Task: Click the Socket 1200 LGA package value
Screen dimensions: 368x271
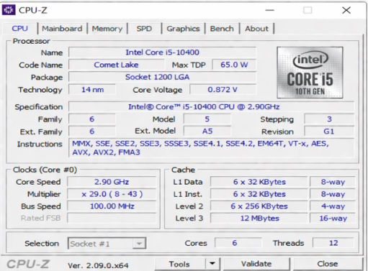Action: point(162,77)
